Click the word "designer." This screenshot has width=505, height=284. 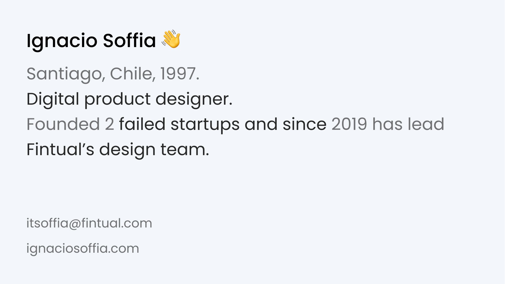coord(194,99)
